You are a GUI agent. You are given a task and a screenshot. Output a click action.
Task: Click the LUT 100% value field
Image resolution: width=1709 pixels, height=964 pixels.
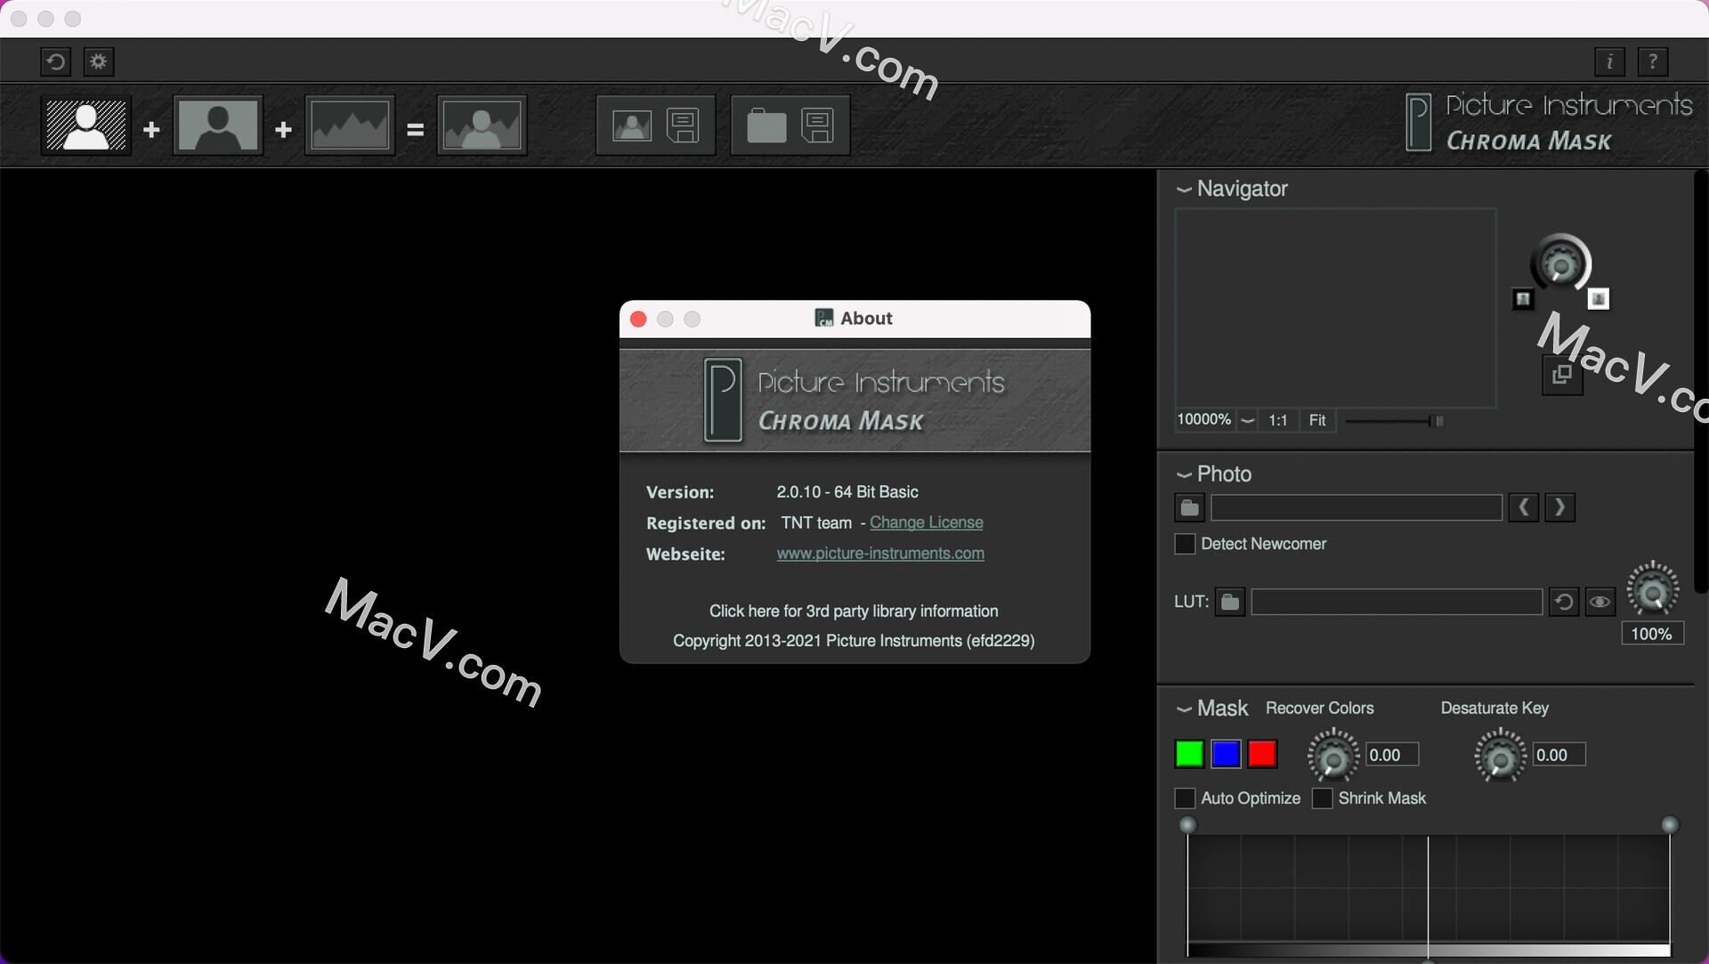click(x=1652, y=634)
